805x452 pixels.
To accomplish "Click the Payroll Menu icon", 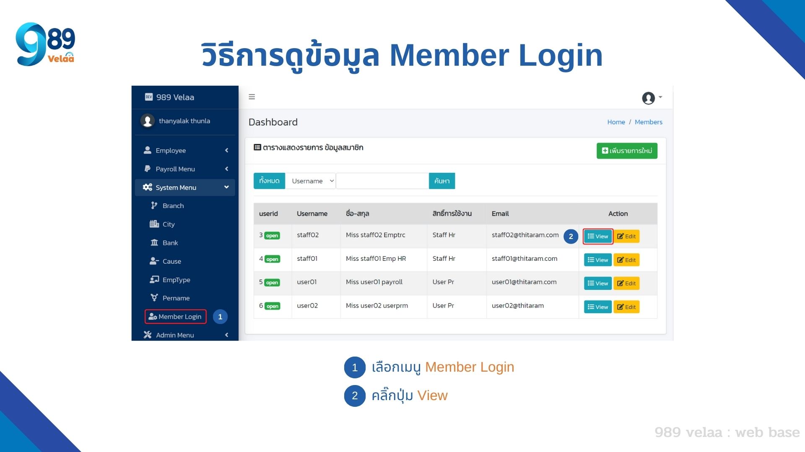I will click(147, 169).
